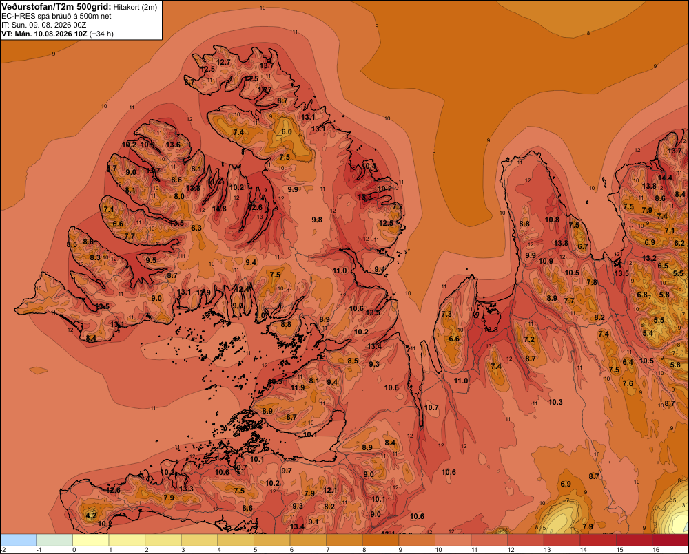
Task: Click the '(+34 h)' forecast offset
Action: (101, 34)
